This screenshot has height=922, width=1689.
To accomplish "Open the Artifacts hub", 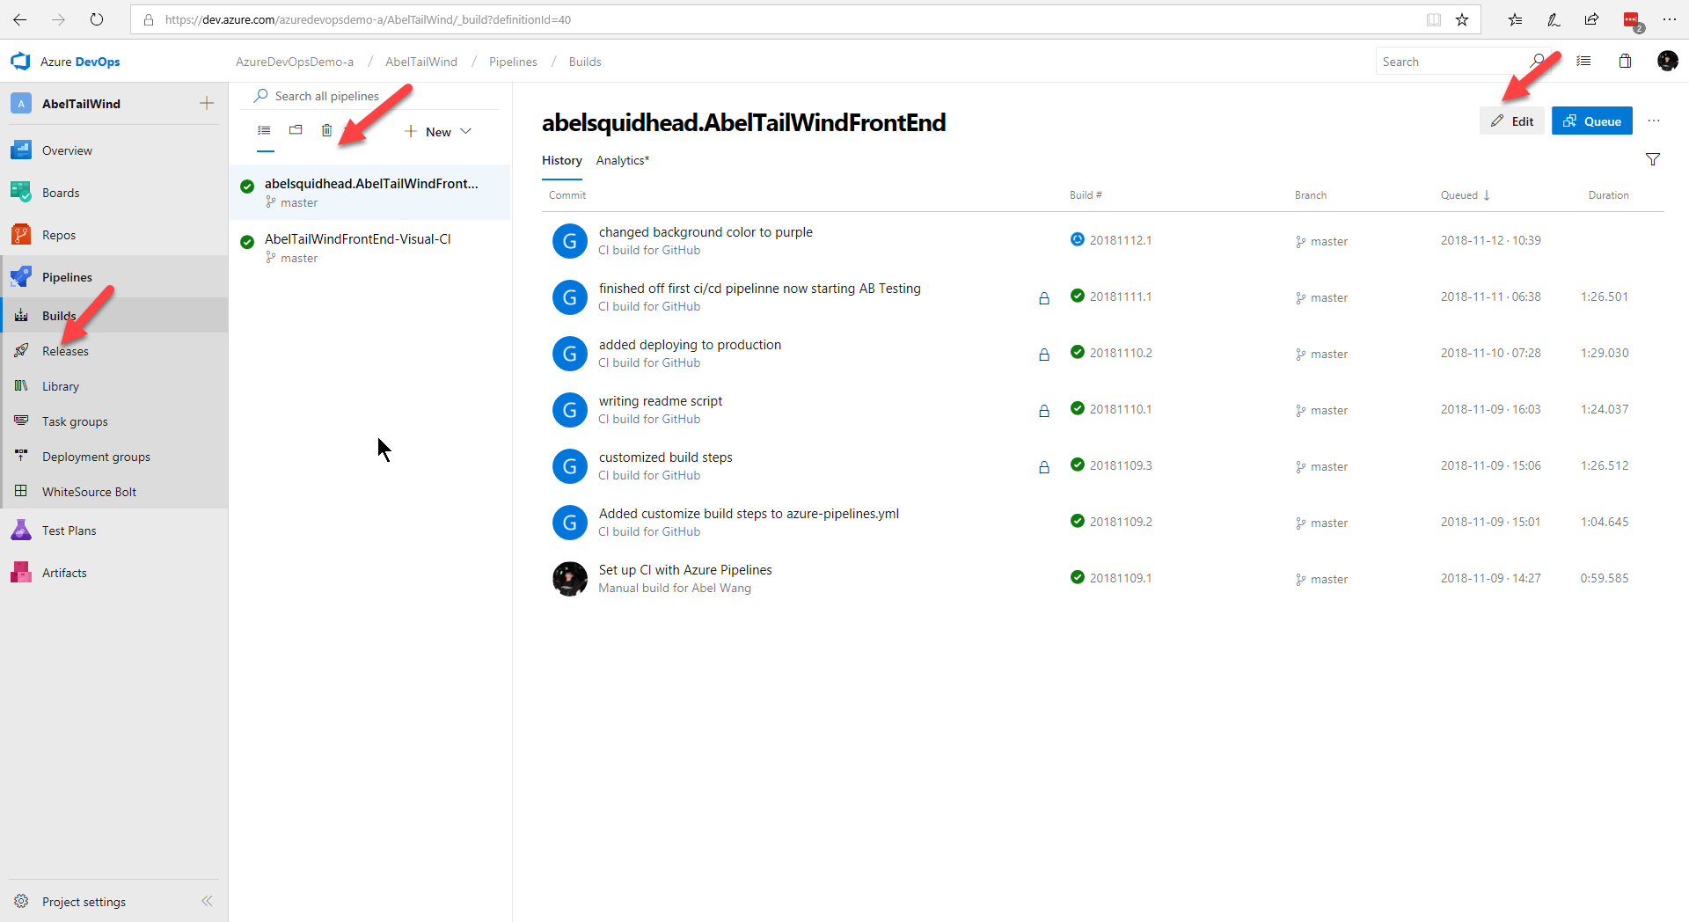I will [64, 573].
